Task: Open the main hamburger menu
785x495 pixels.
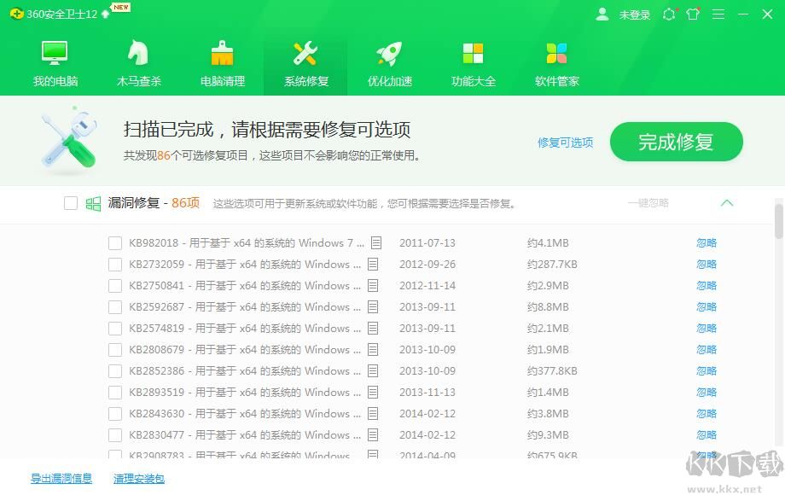Action: [x=718, y=14]
